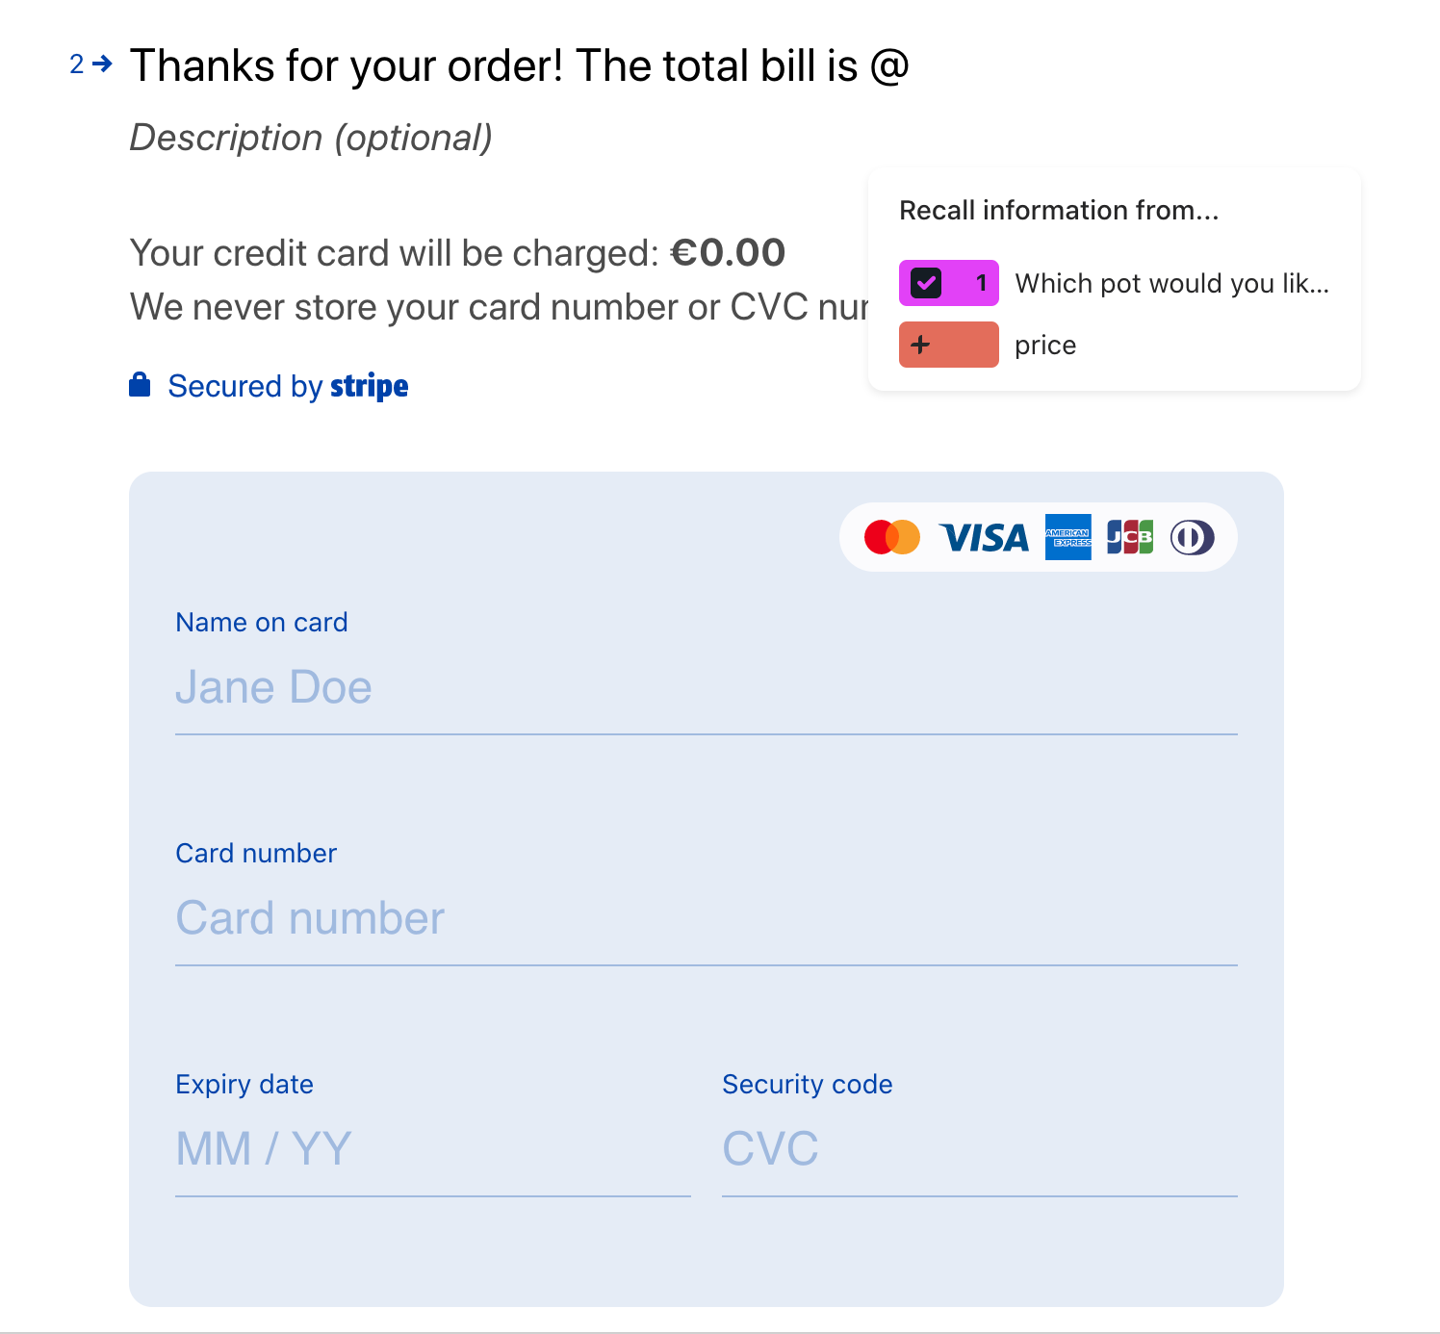
Task: Click the Description (optional) text field
Action: (x=311, y=138)
